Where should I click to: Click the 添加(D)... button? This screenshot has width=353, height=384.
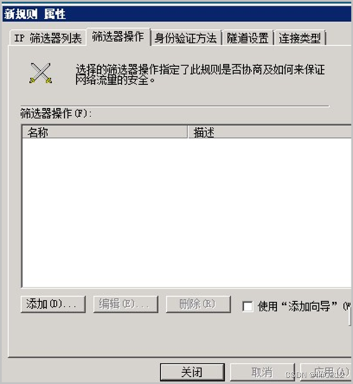pyautogui.click(x=53, y=304)
